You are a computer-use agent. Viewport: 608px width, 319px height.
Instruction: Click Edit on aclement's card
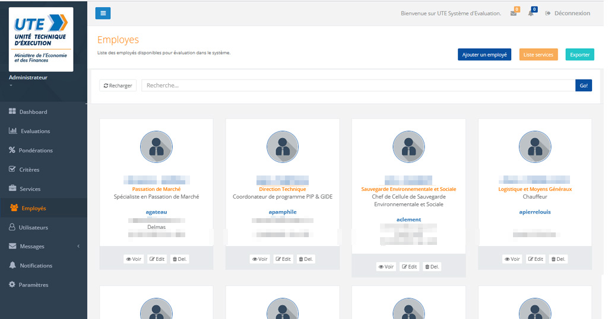[x=410, y=267]
